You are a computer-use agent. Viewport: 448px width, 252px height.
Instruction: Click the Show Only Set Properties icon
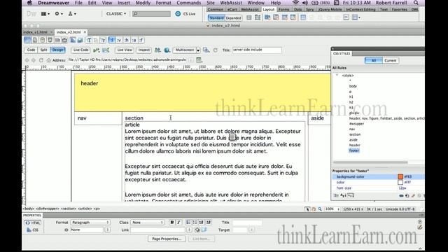(x=351, y=195)
